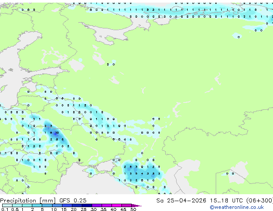Click the date "Sa 25-04-2026"

click(x=181, y=200)
